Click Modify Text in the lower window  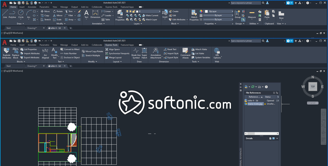54,54
